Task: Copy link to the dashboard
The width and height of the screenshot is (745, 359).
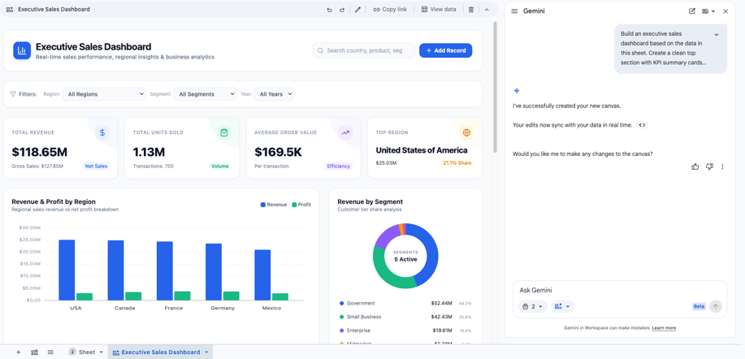Action: 390,10
